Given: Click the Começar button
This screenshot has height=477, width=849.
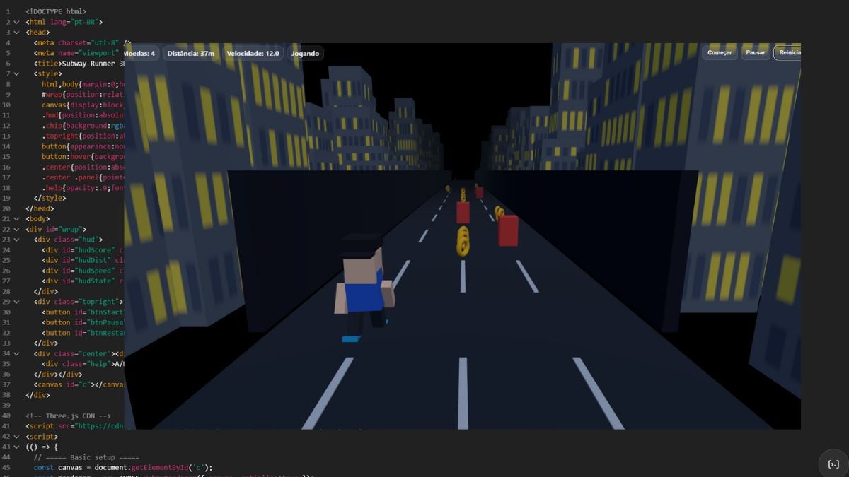Looking at the screenshot, I should (x=720, y=53).
